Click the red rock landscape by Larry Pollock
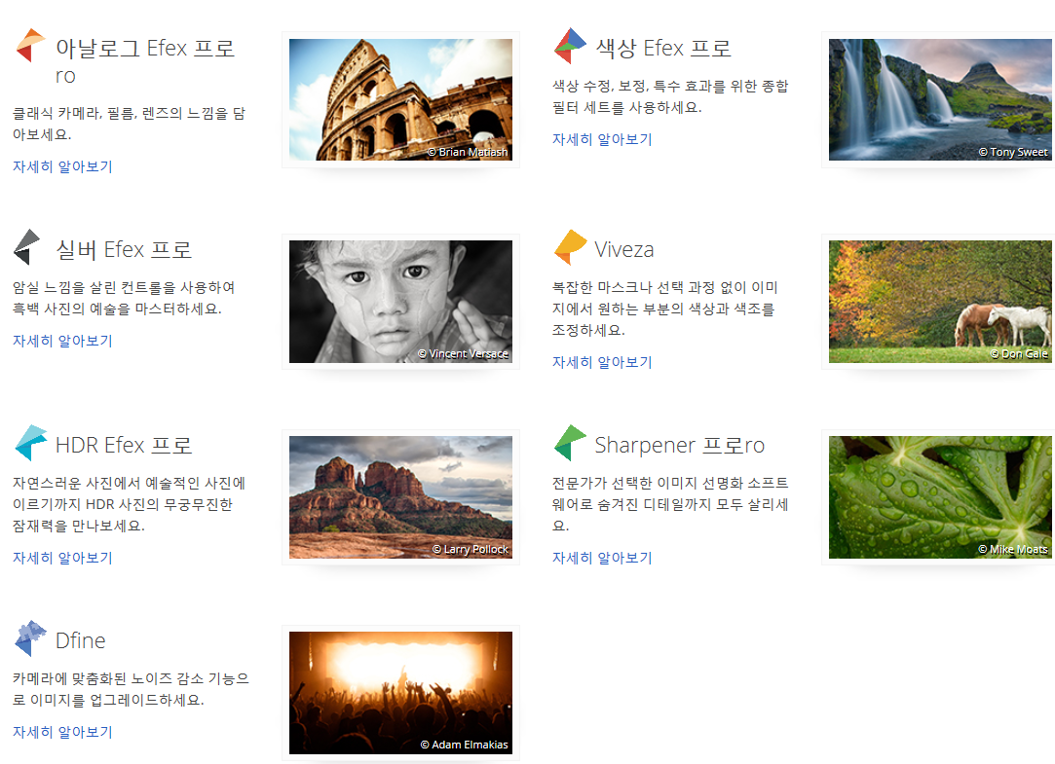 400,497
